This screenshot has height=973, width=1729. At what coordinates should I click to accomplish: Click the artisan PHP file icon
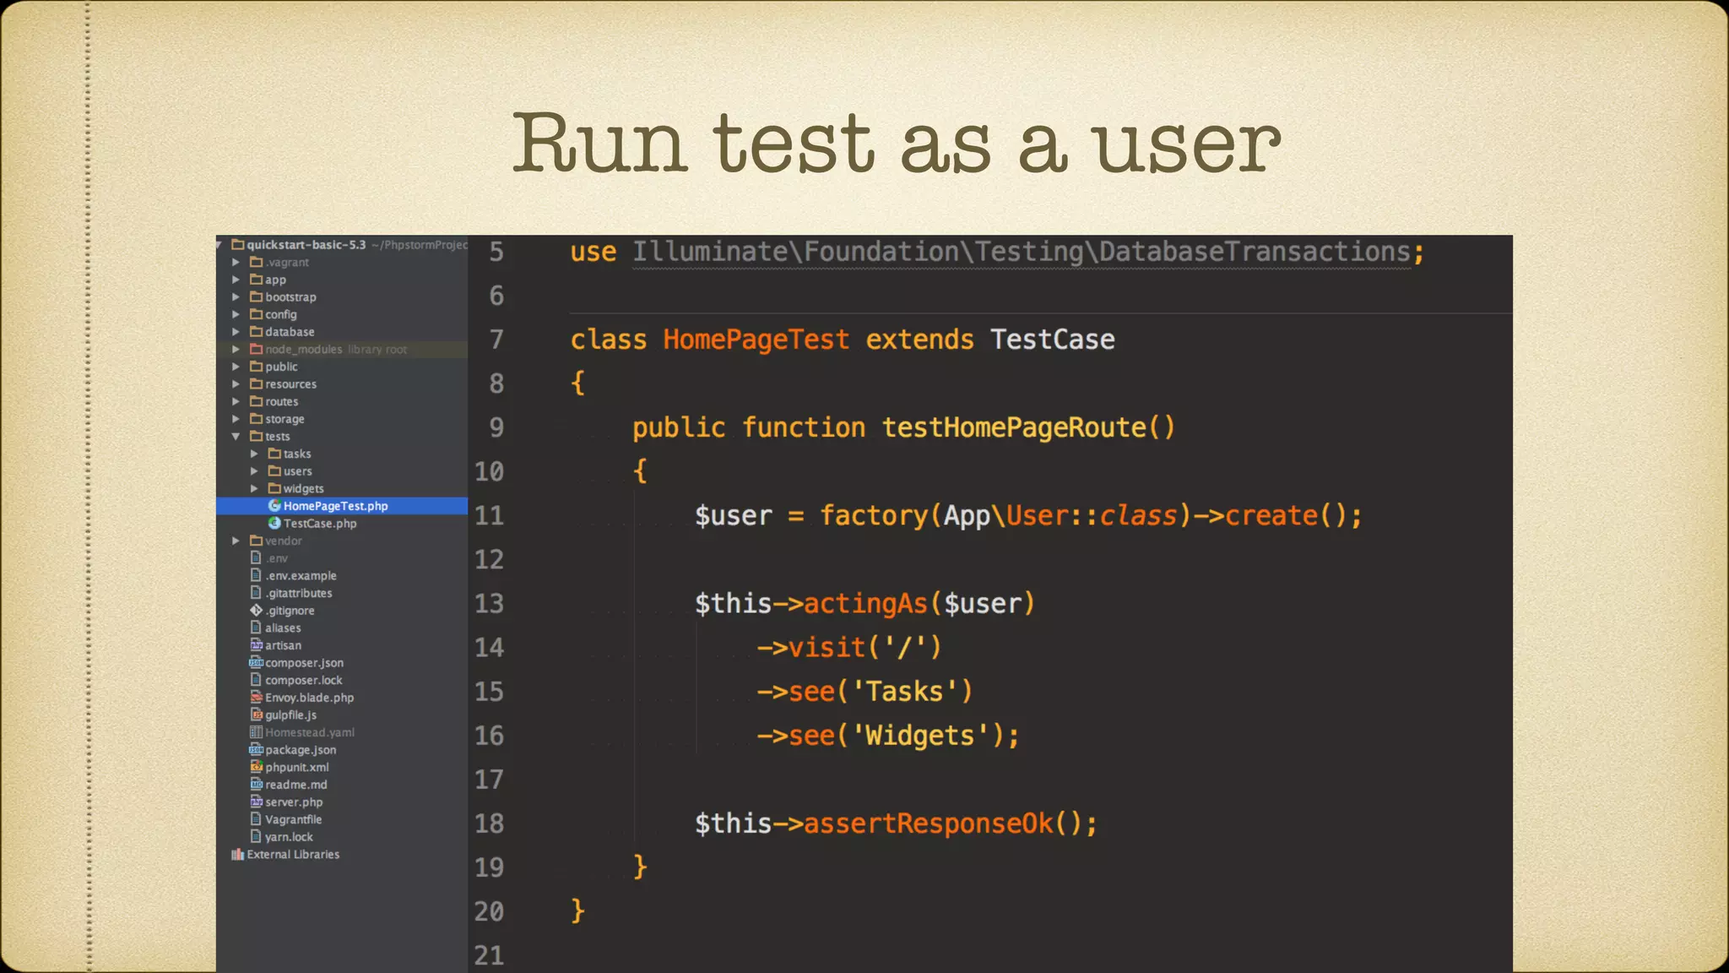coord(256,645)
